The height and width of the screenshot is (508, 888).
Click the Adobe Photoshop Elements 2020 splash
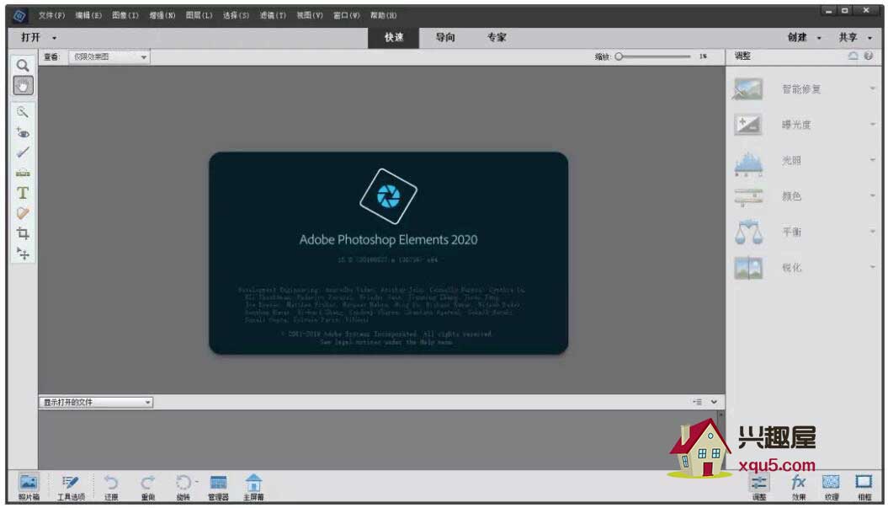click(x=389, y=253)
